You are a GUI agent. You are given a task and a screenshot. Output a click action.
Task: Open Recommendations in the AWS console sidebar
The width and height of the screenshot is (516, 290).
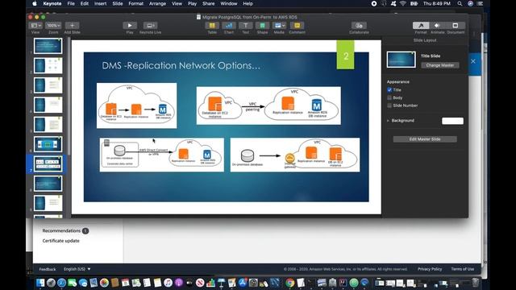(61, 231)
